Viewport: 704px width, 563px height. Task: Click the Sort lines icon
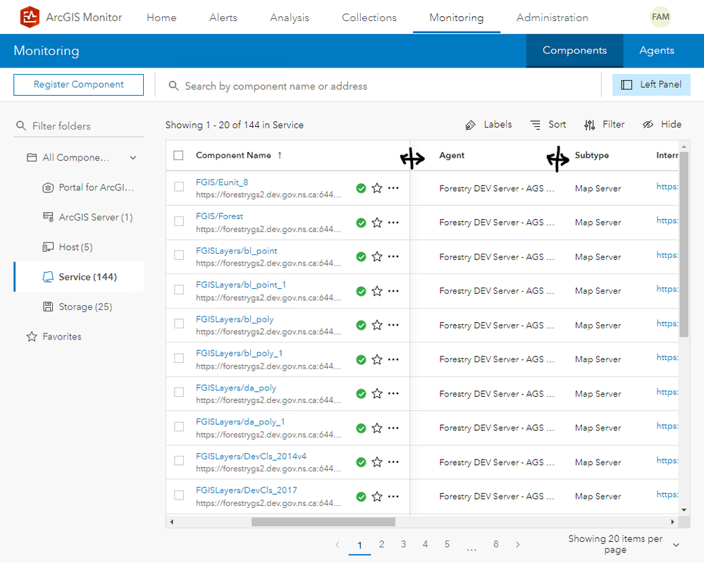coord(535,125)
